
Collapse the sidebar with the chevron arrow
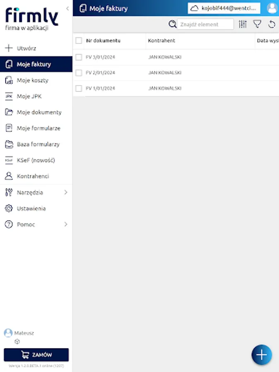coord(67,9)
